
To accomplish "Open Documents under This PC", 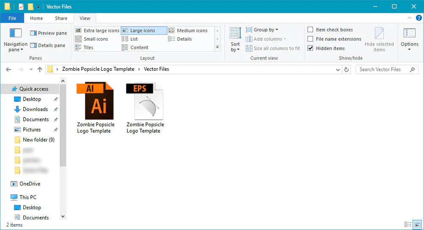I will click(36, 218).
